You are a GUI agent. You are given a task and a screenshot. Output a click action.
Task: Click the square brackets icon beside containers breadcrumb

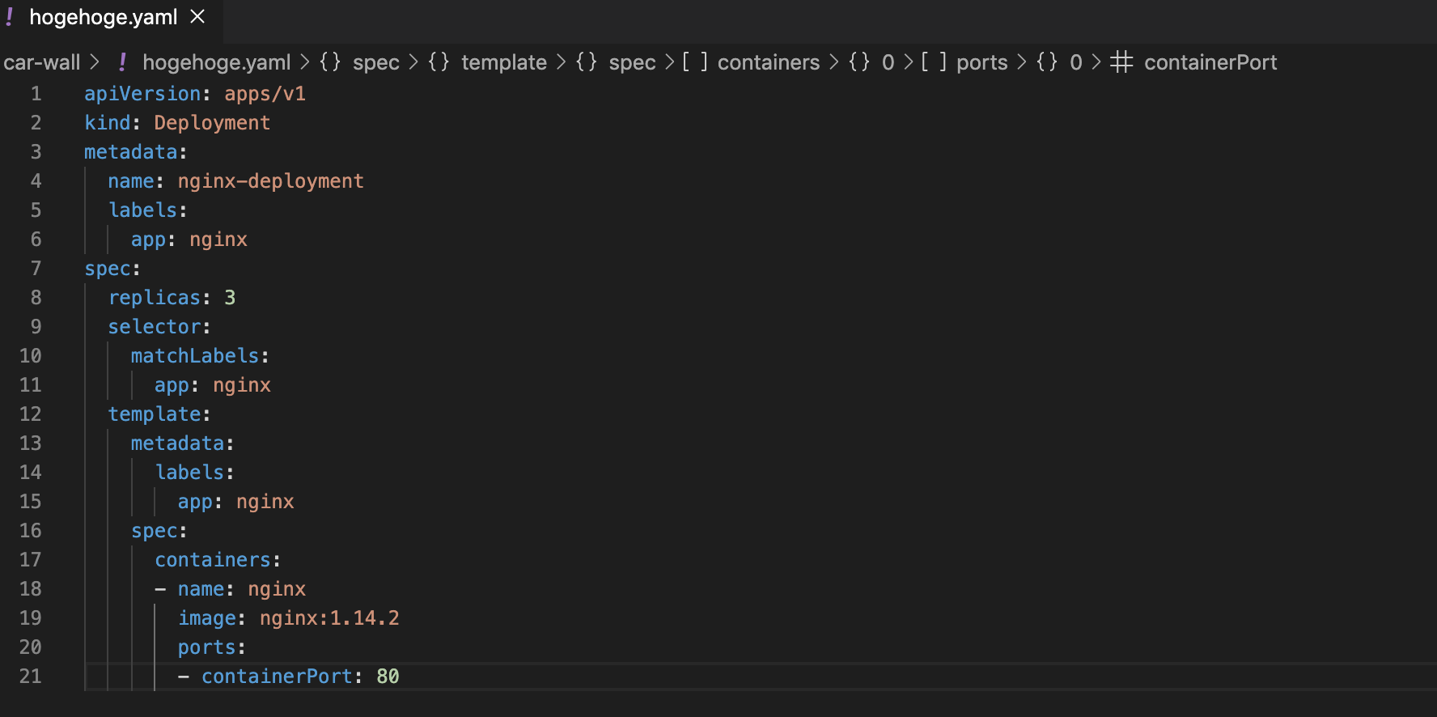coord(695,62)
